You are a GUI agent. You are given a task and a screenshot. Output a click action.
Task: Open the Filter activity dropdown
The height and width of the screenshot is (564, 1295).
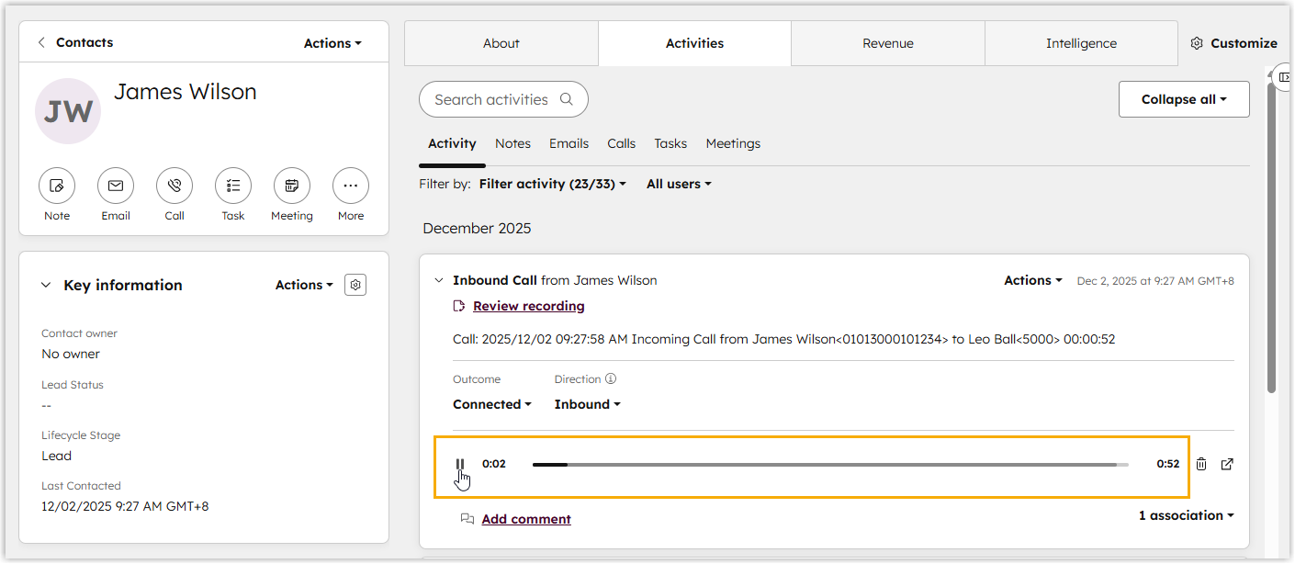(x=552, y=184)
